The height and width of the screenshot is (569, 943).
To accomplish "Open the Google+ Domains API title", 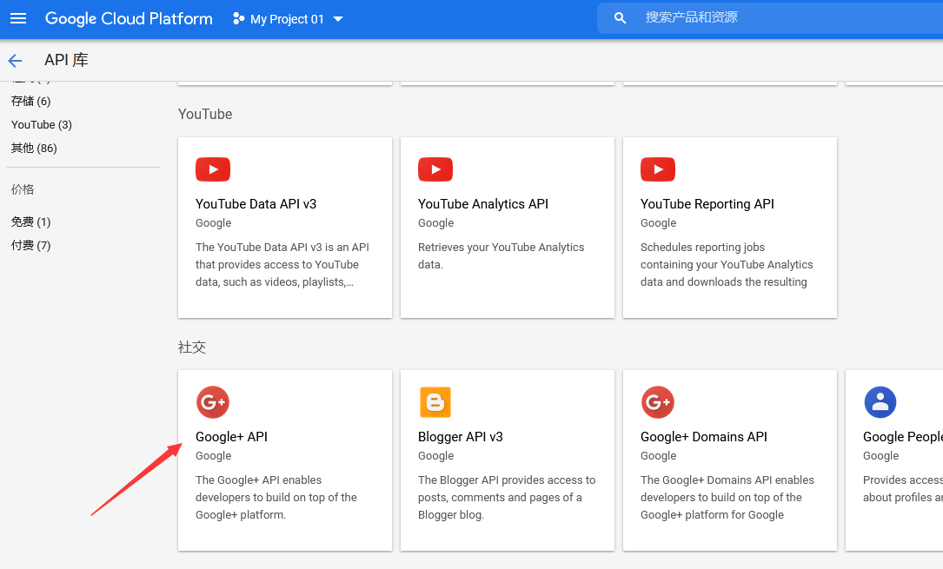I will [704, 437].
